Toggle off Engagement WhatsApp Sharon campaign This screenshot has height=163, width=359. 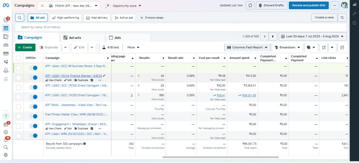33,126
